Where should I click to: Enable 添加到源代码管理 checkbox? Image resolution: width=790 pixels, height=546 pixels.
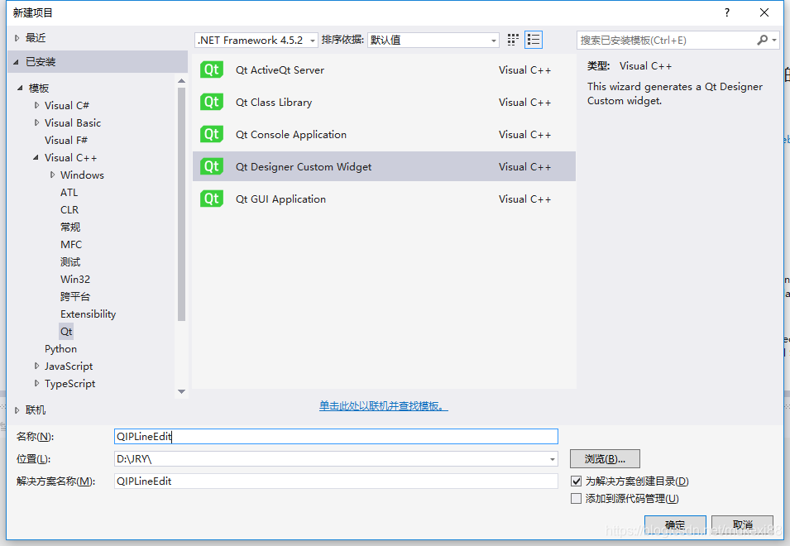(x=576, y=499)
